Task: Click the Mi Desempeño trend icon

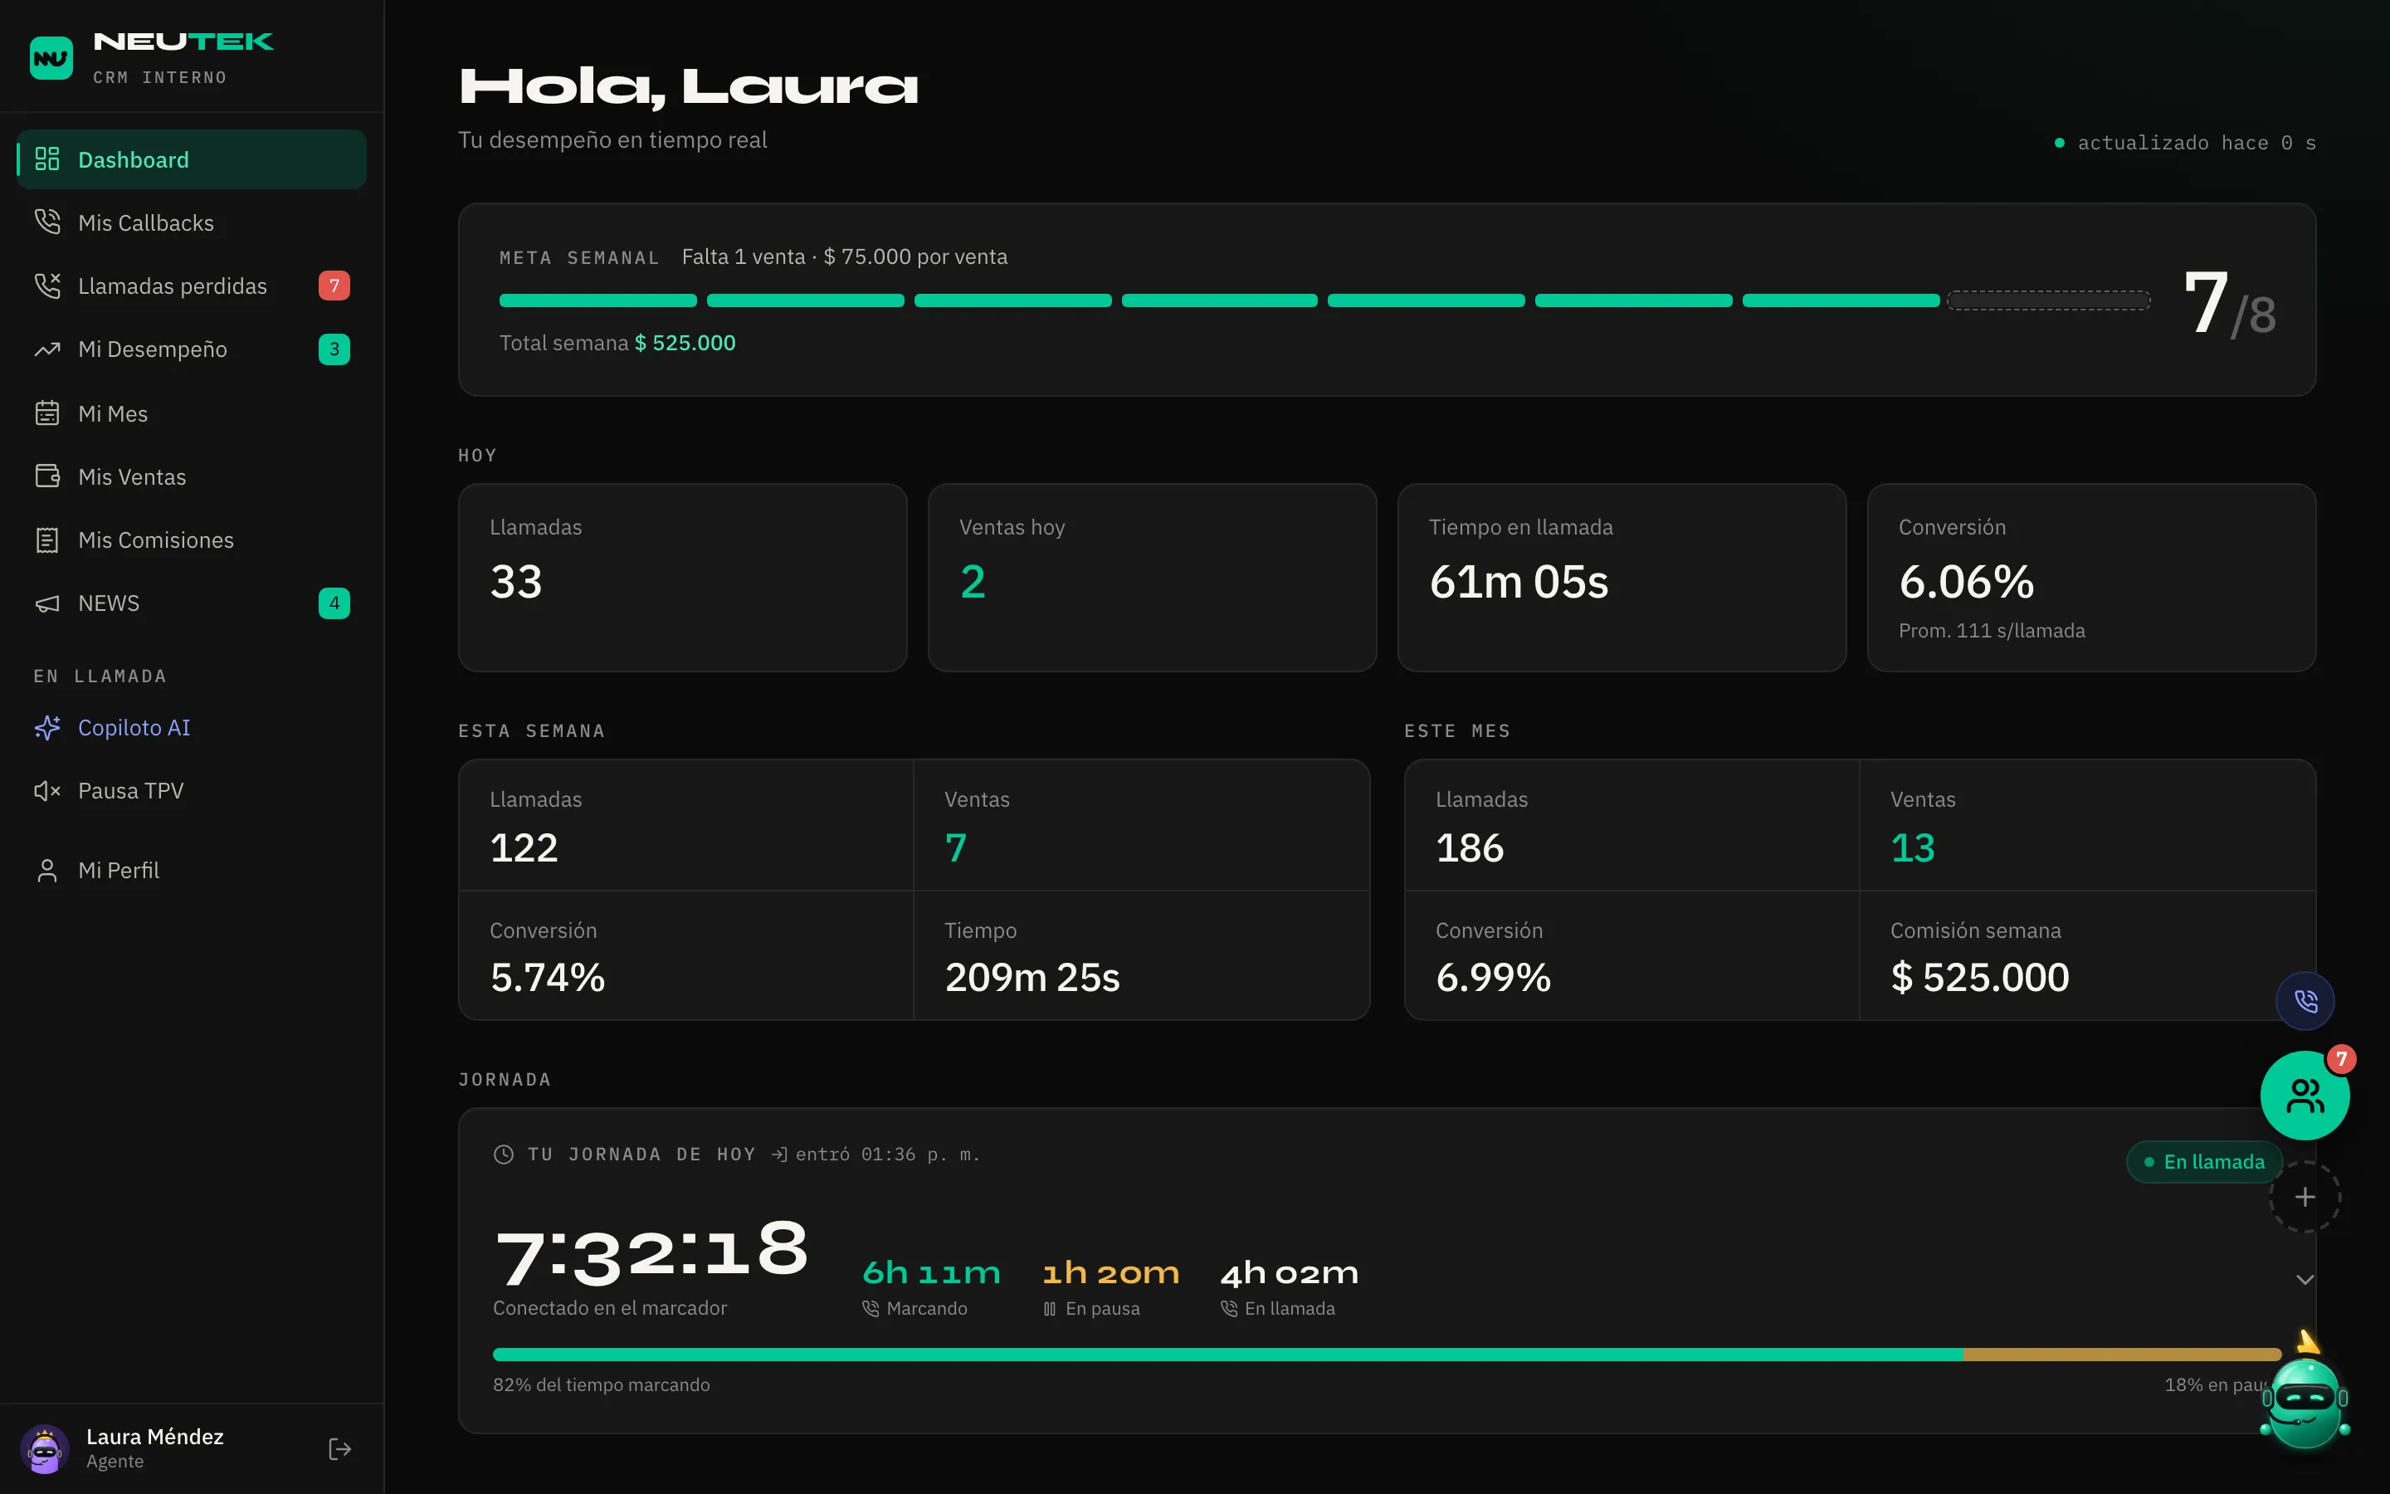Action: point(47,349)
